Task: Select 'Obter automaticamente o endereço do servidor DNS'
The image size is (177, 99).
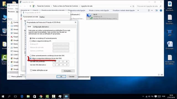Action: click(x=31, y=56)
